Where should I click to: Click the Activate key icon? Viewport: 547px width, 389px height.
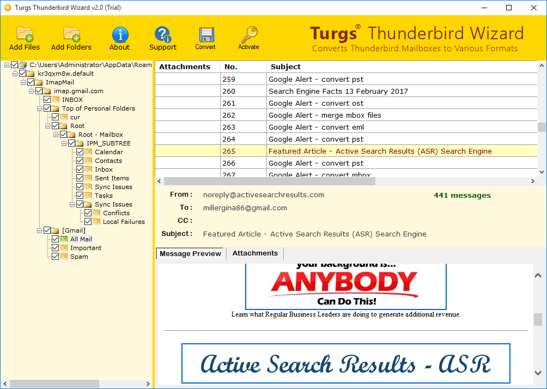tap(249, 34)
